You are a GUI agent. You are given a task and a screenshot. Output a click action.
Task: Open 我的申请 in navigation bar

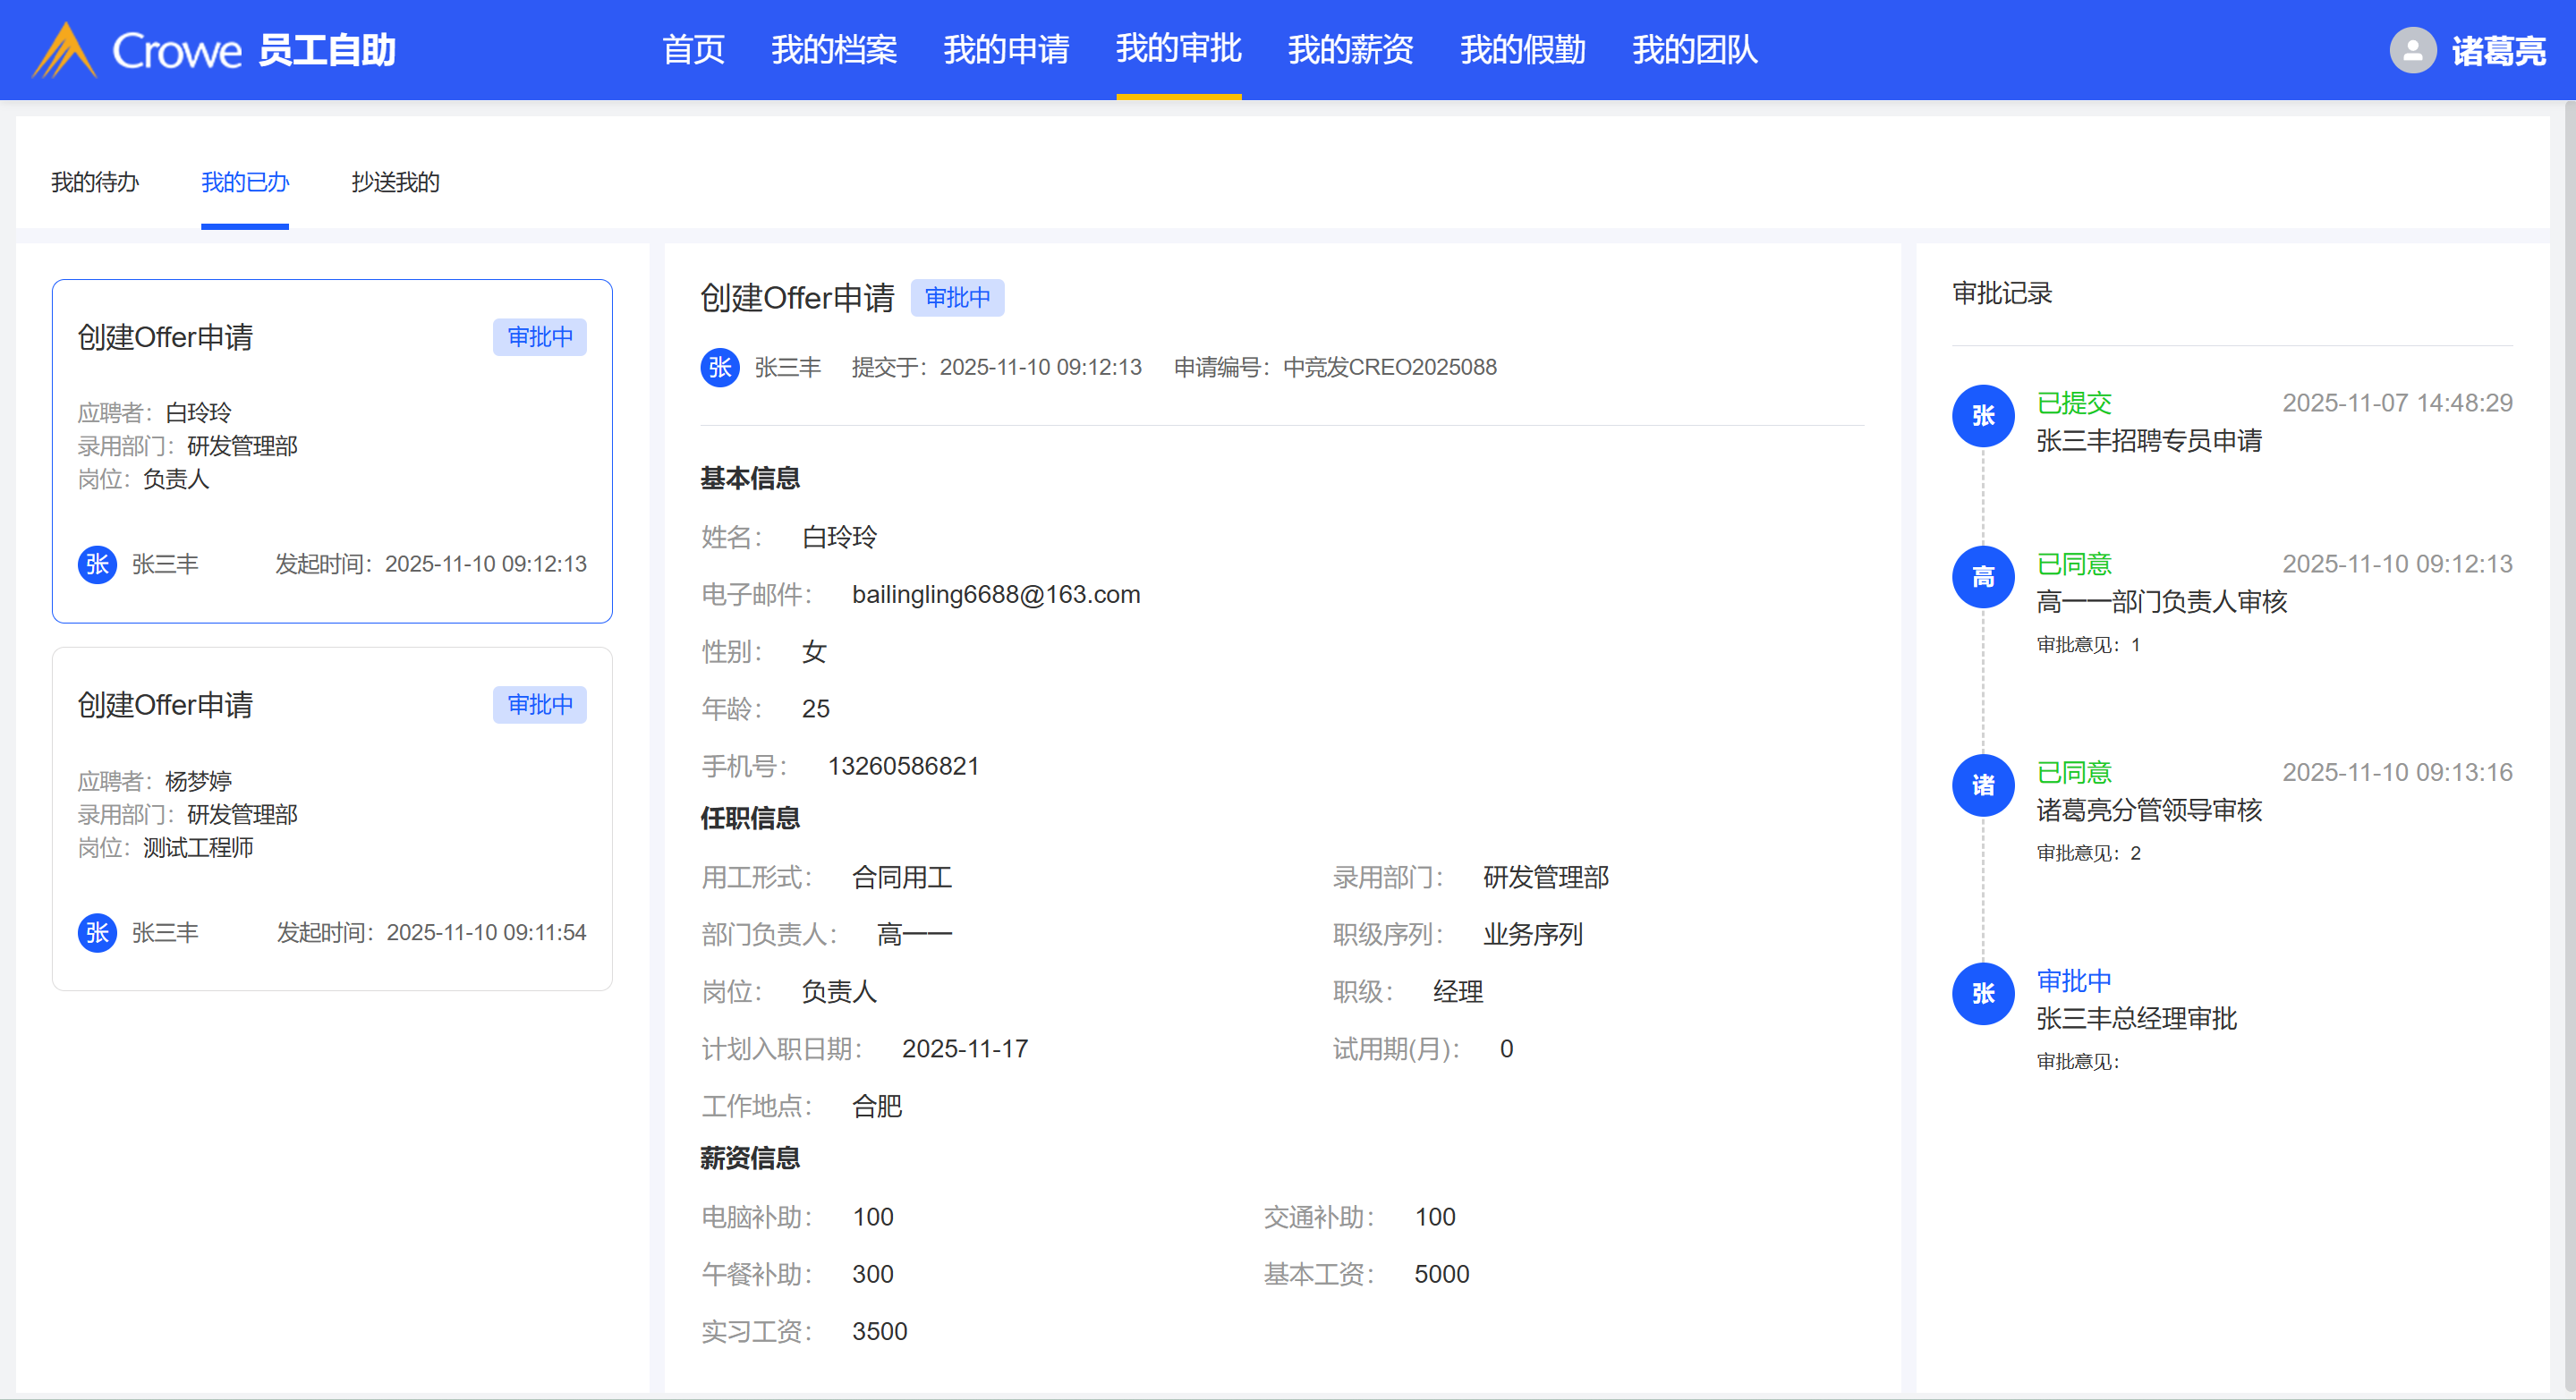pyautogui.click(x=1006, y=50)
